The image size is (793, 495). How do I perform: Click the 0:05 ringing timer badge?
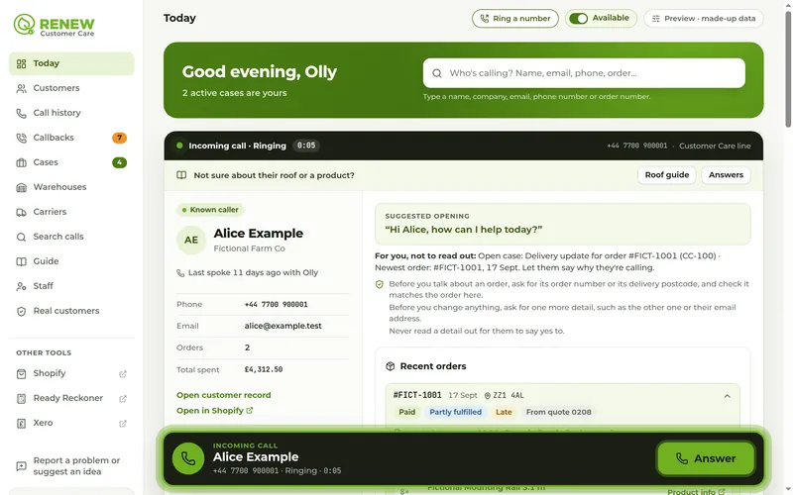coord(306,146)
